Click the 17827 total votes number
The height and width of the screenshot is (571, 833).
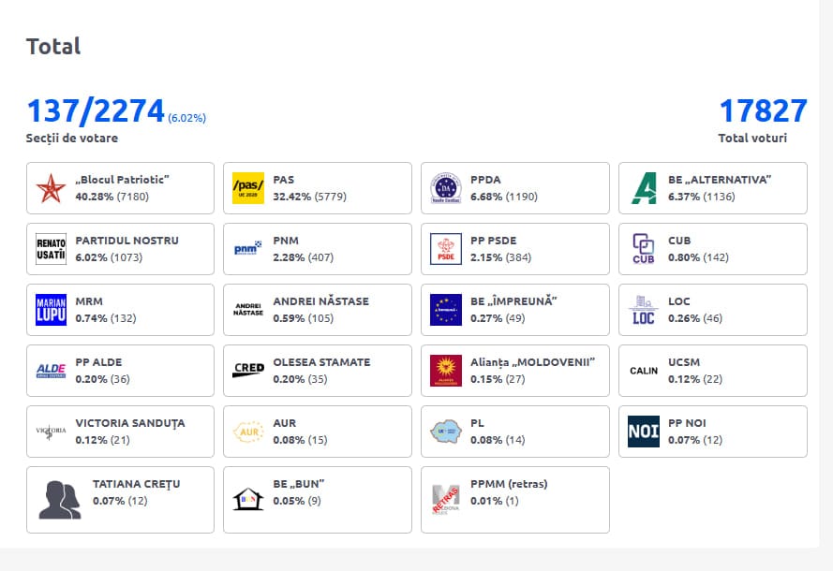[764, 110]
